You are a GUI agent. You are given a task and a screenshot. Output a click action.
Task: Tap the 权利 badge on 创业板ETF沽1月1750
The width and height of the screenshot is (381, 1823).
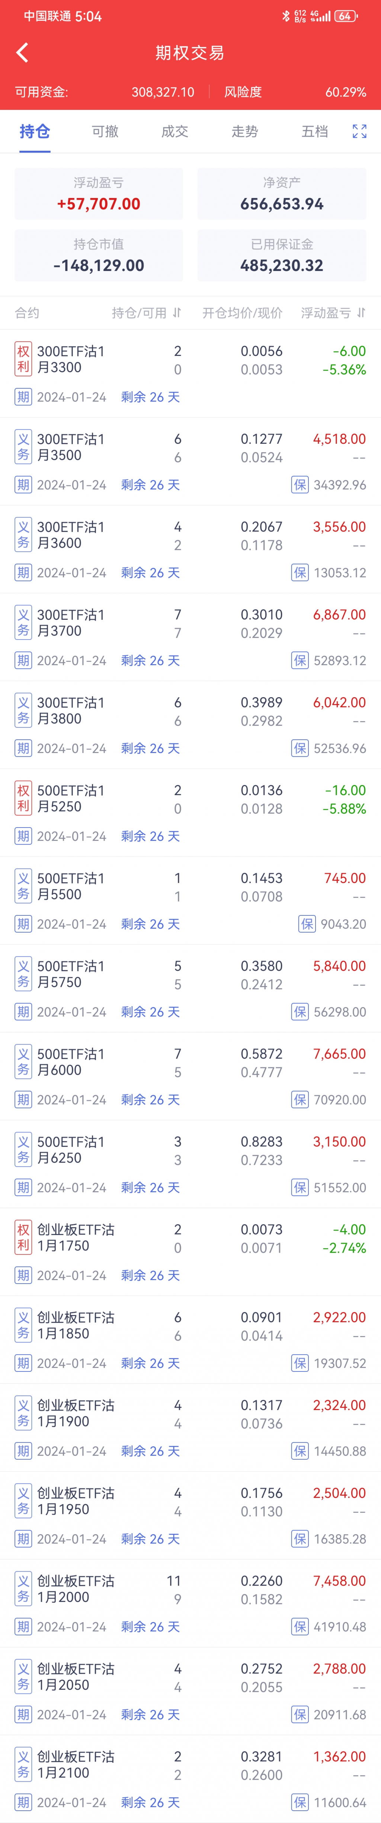(23, 1237)
